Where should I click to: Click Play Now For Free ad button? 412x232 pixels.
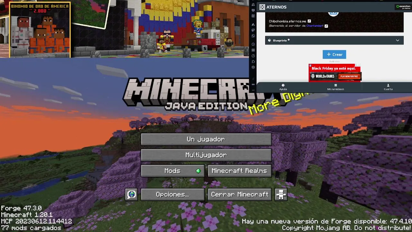coord(349,76)
